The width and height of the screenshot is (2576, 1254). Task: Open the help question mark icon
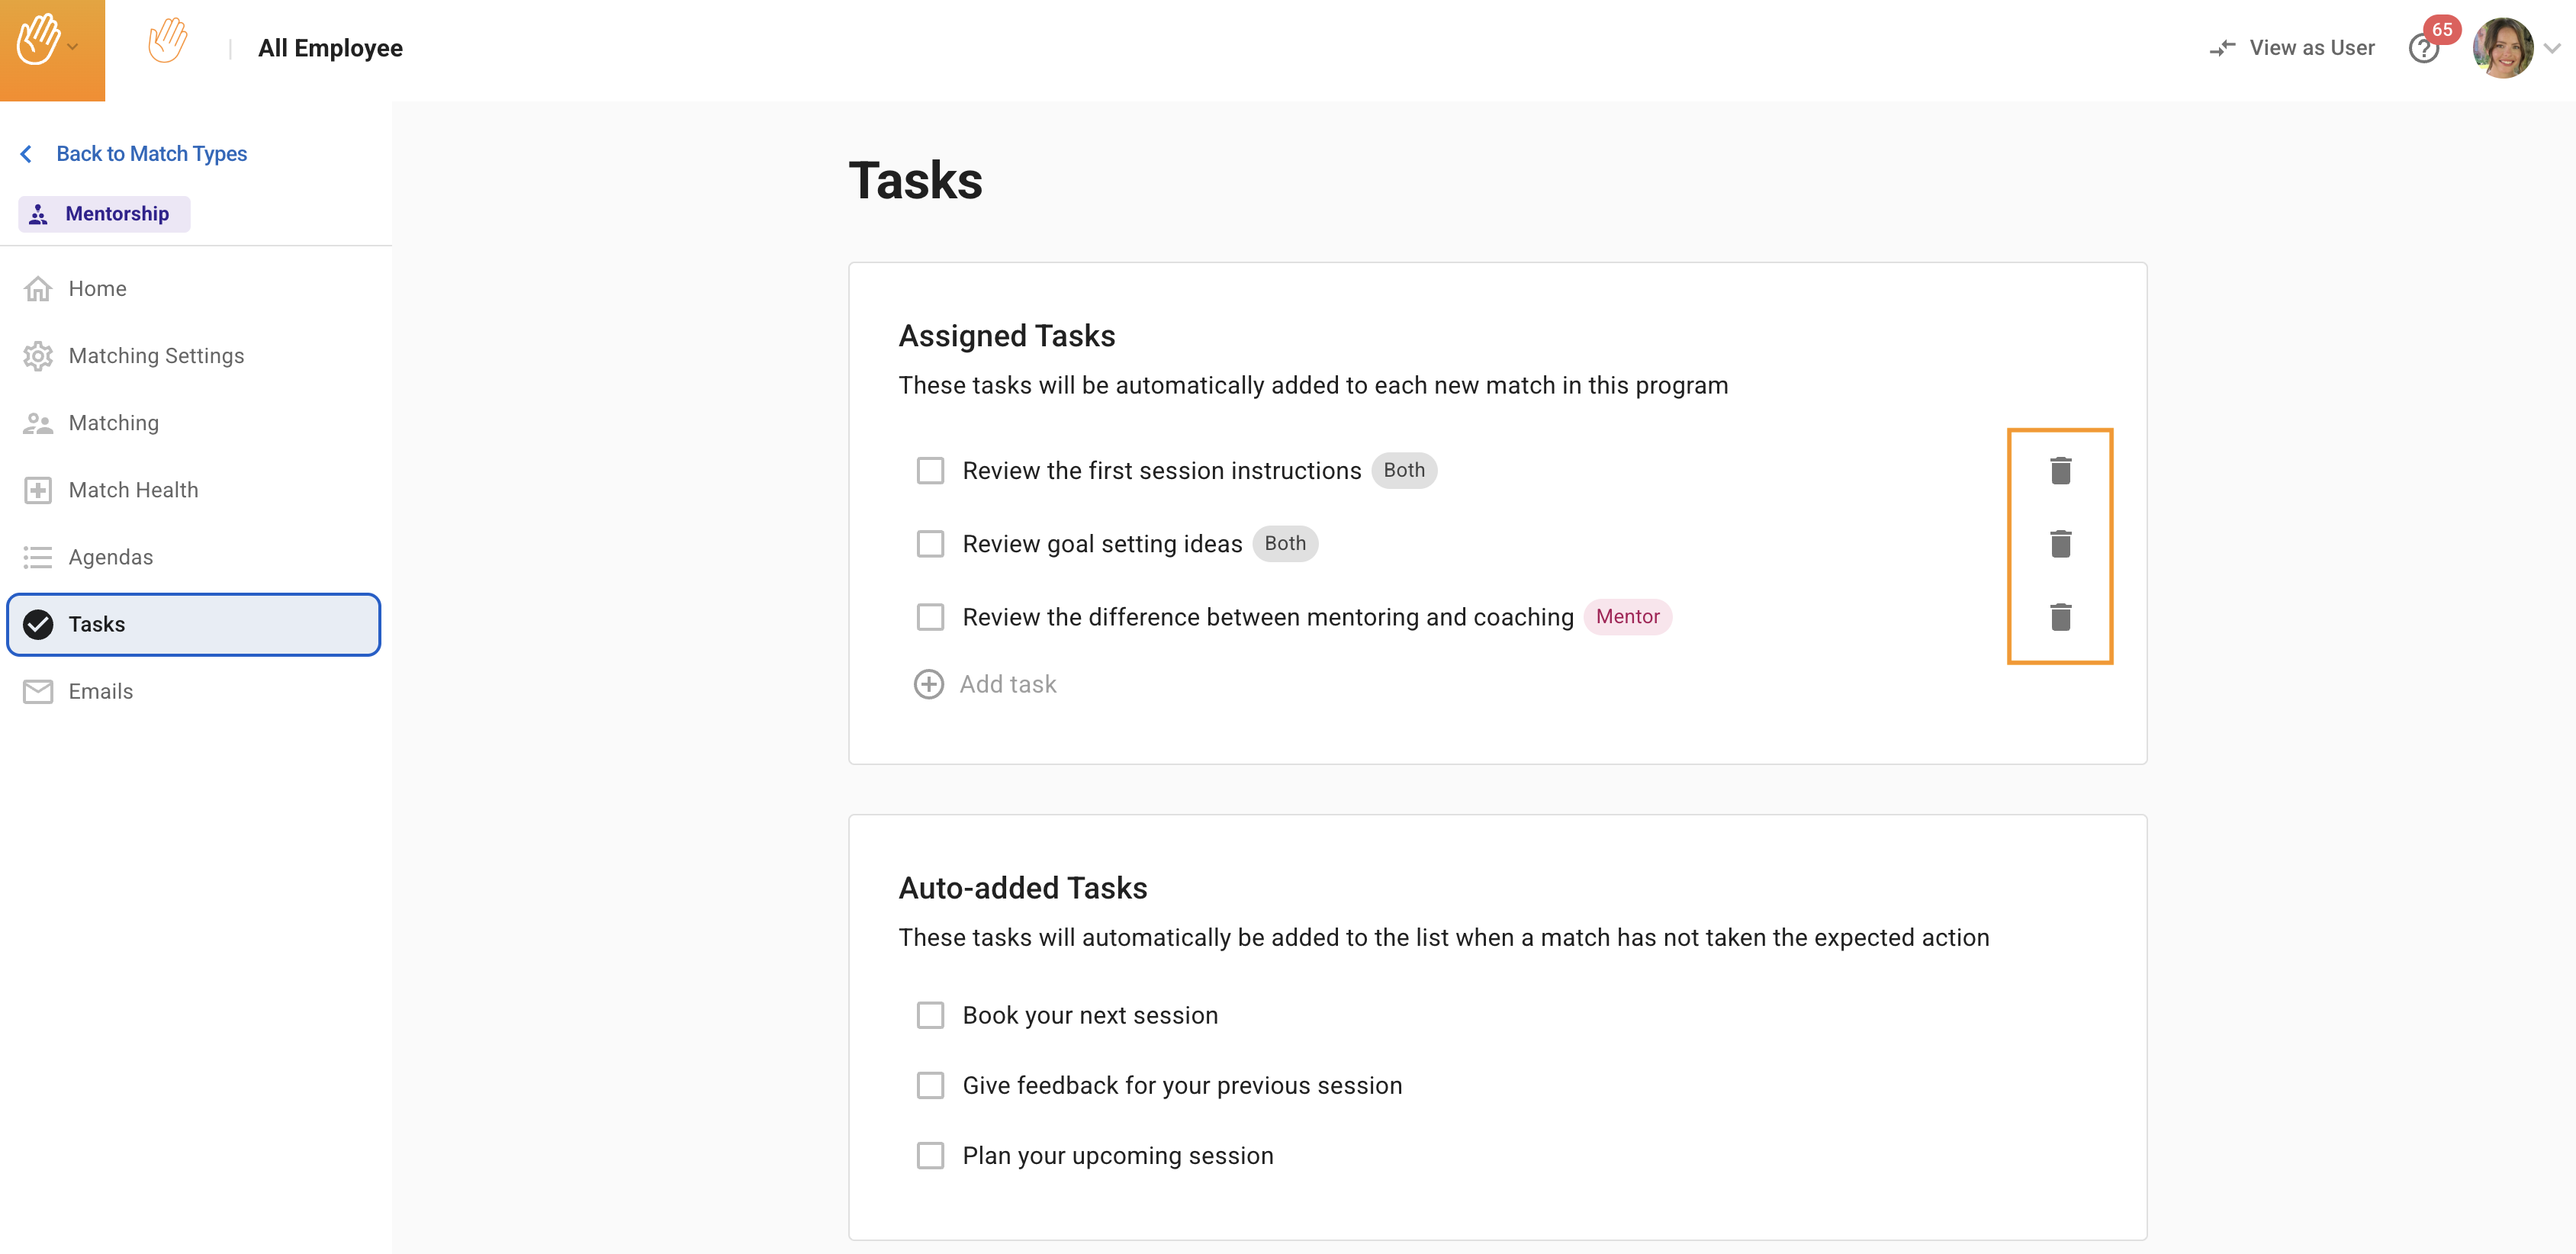(x=2422, y=49)
